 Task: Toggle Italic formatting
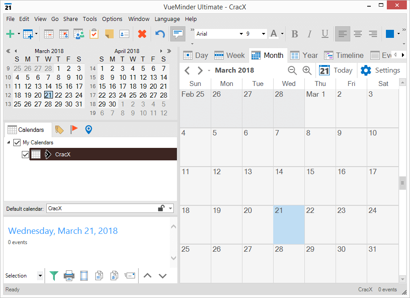pyautogui.click(x=310, y=34)
